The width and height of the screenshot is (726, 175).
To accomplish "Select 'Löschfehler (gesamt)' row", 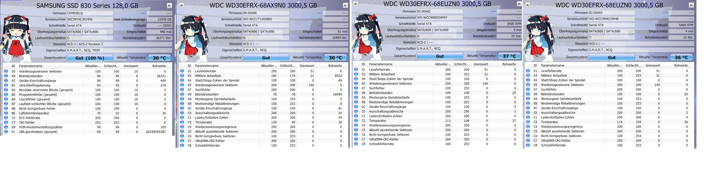I will pos(85,99).
